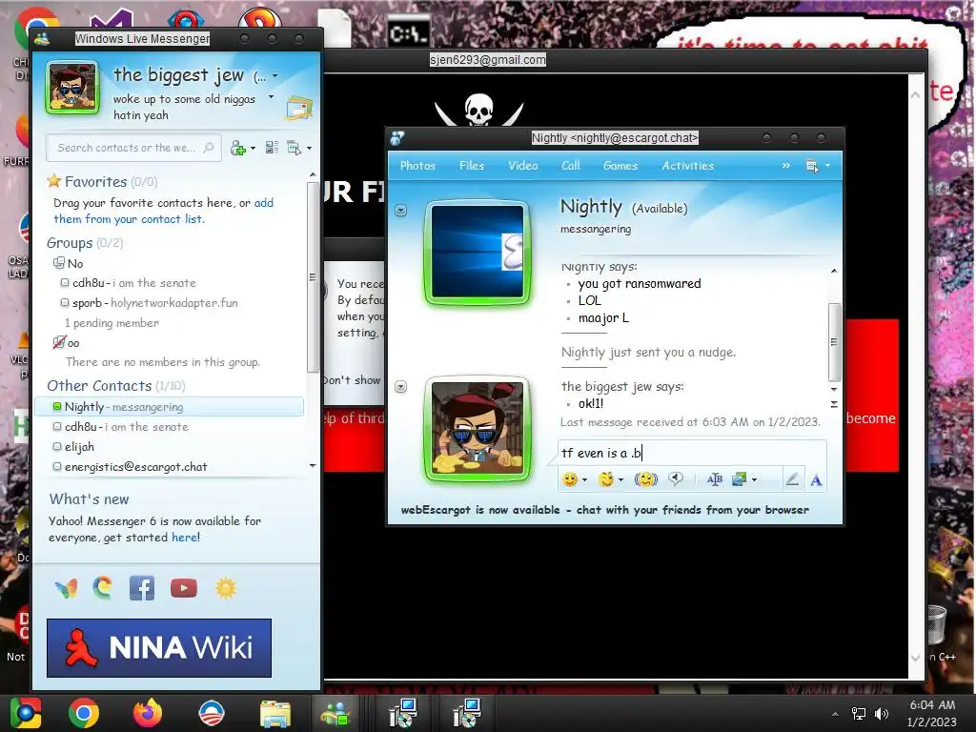Image resolution: width=976 pixels, height=732 pixels.
Task: Start a Video call from chat toolbar
Action: pyautogui.click(x=523, y=166)
